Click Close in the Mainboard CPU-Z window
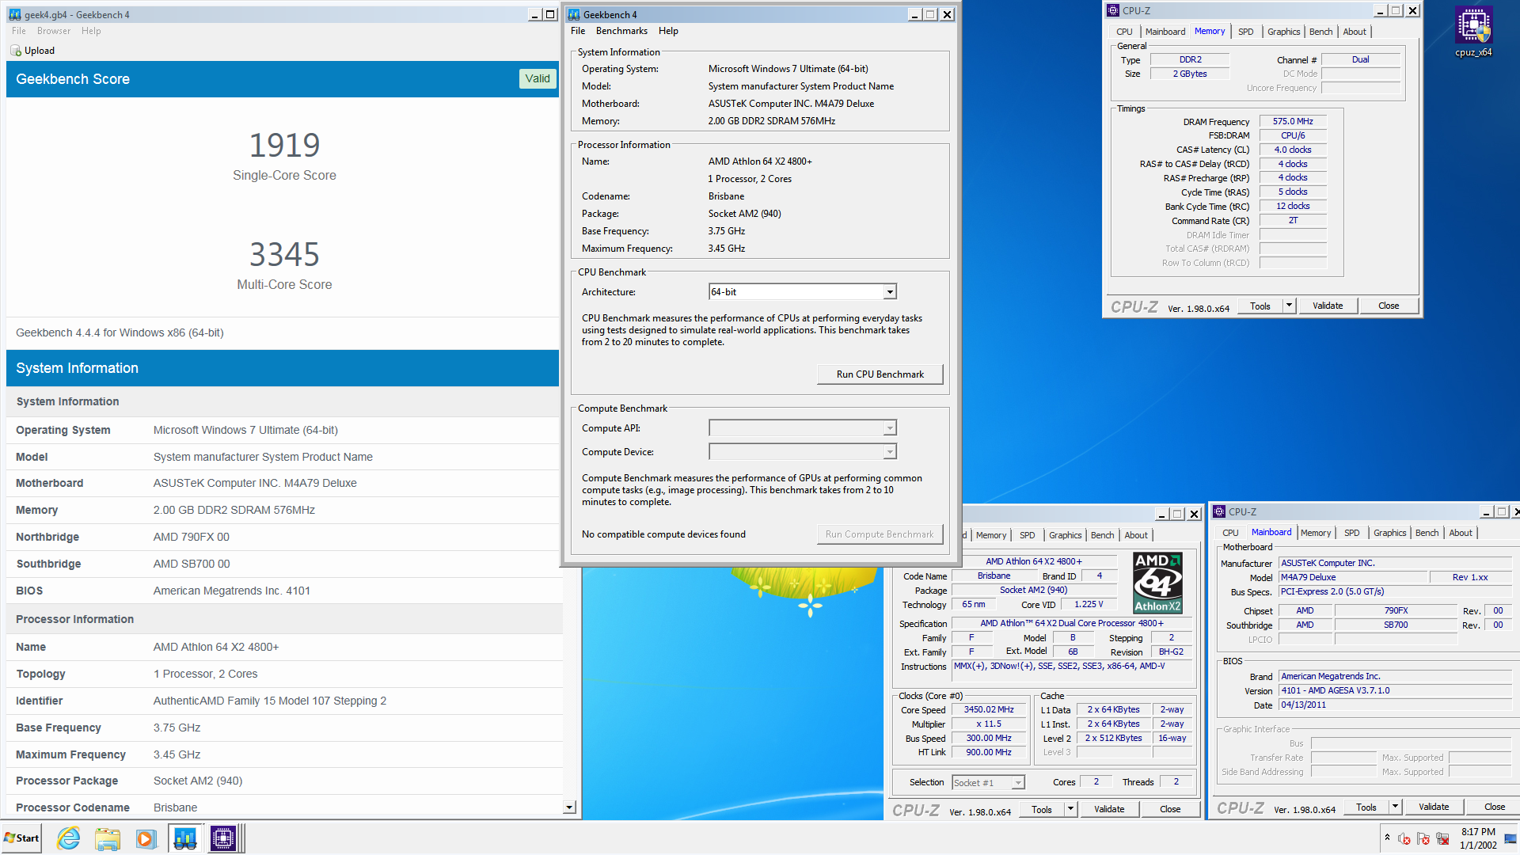 1494,807
